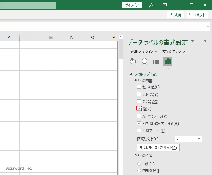
Task: Uncheck the 値(V) checkbox
Action: [139, 109]
